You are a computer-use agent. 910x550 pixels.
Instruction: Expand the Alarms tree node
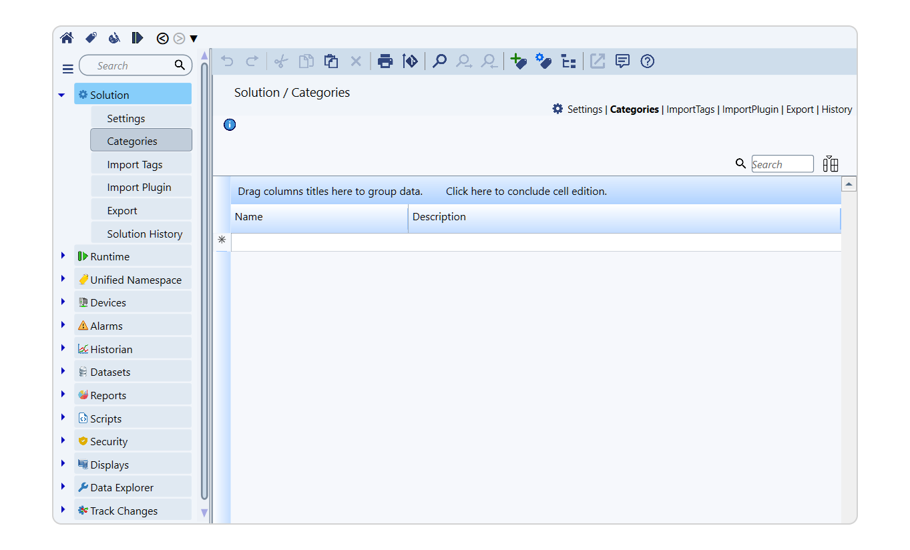click(63, 325)
